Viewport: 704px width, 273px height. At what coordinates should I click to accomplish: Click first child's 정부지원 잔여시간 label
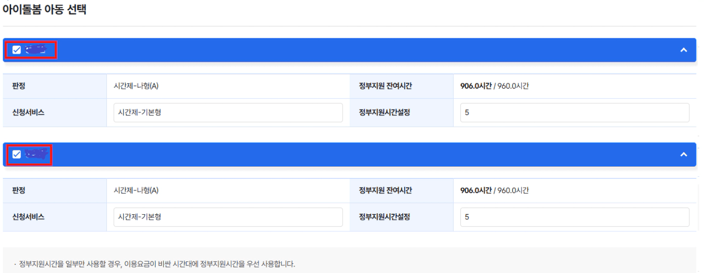point(385,86)
